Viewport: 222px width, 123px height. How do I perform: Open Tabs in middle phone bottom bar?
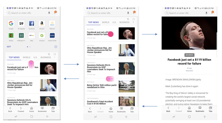point(132,110)
